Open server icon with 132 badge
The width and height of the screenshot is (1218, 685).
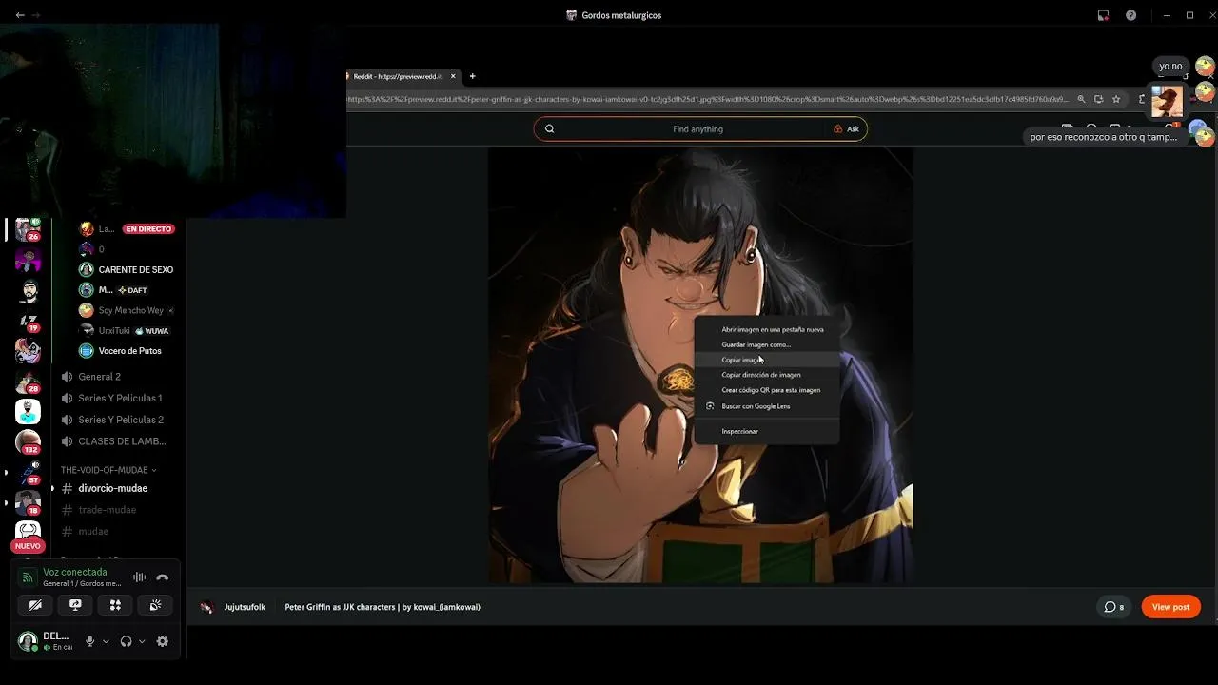tap(28, 441)
